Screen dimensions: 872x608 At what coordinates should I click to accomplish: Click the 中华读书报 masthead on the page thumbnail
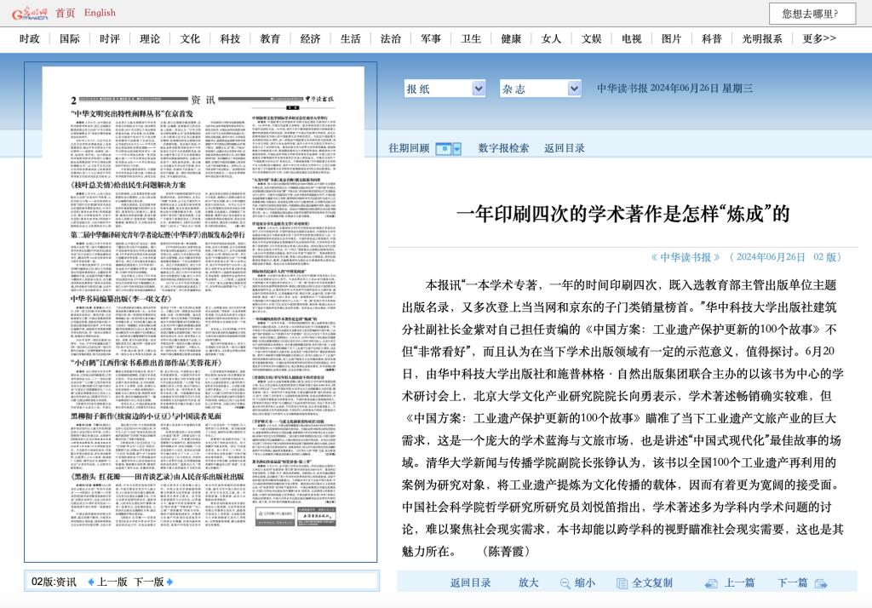[x=319, y=99]
